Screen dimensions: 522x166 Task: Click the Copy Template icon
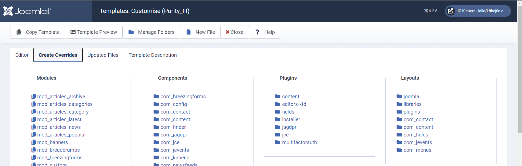(19, 32)
